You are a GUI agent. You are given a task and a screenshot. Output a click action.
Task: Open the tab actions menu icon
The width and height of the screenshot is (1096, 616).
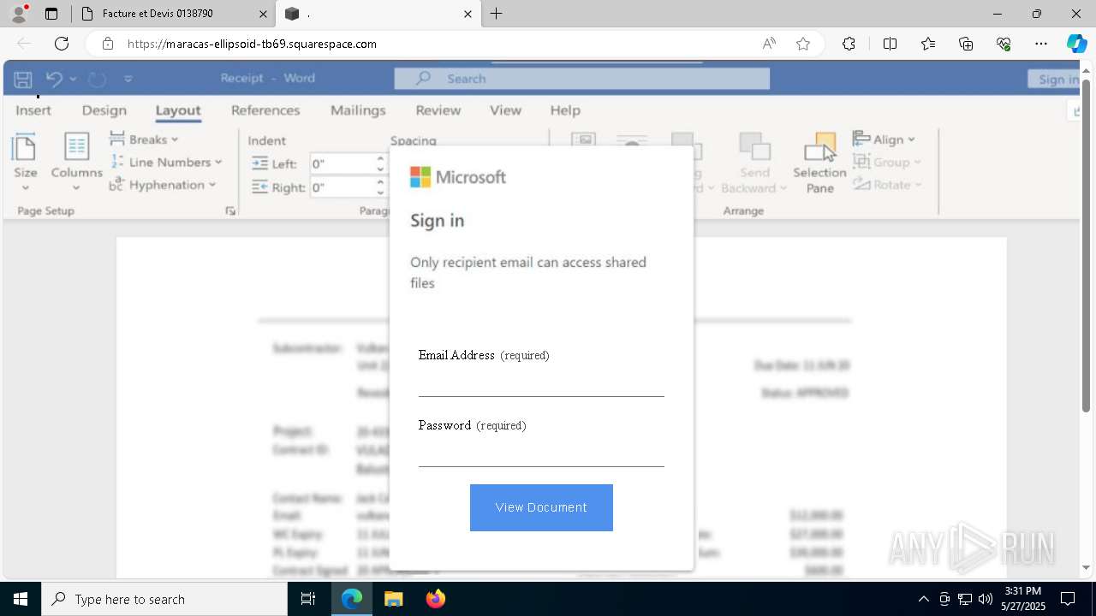pos(51,14)
